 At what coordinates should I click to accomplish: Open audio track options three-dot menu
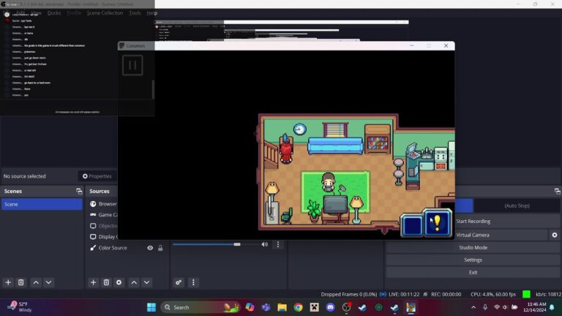coord(278,244)
